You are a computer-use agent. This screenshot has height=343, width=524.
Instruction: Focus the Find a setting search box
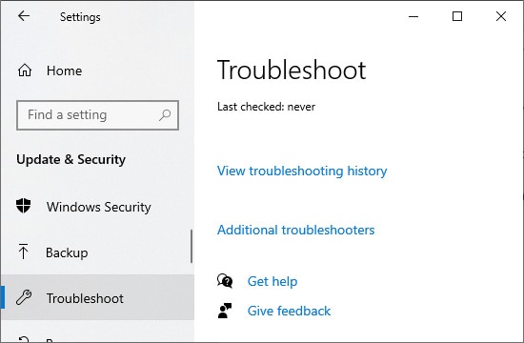97,115
